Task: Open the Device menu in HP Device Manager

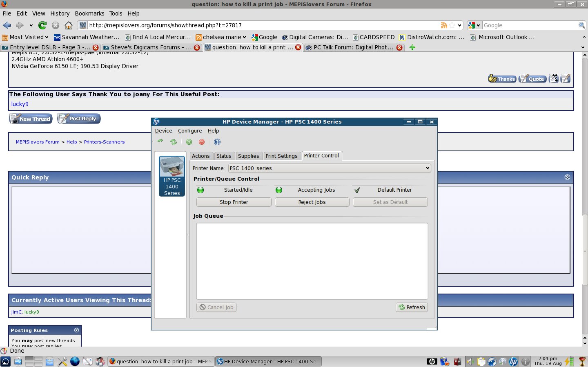Action: [x=164, y=130]
